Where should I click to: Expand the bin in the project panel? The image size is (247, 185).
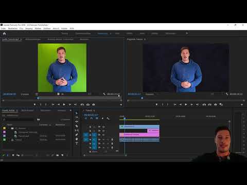[9, 128]
